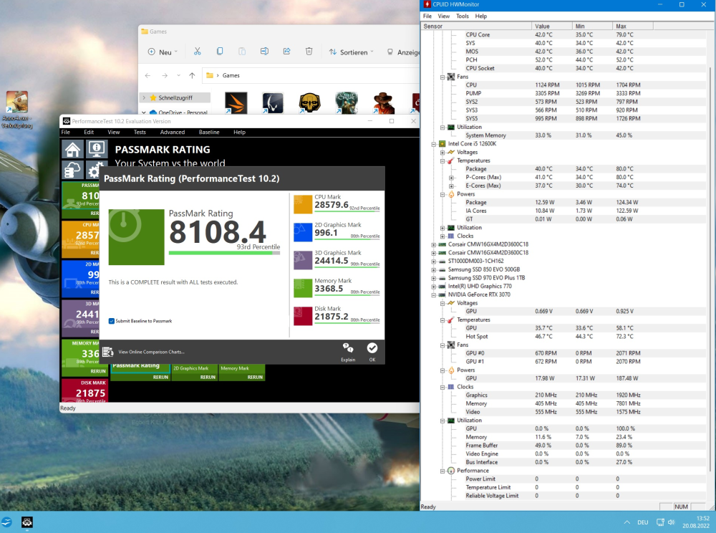Open the system information monitor icon
716x533 pixels.
pos(97,149)
